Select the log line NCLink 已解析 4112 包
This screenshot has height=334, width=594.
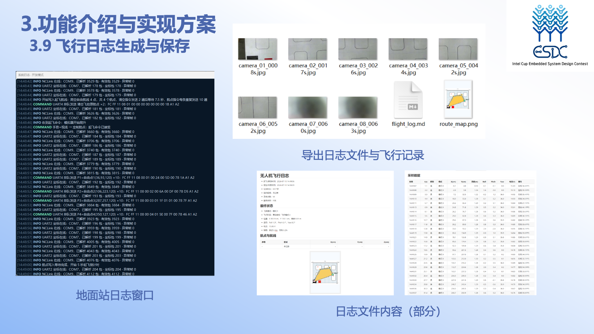click(x=76, y=274)
